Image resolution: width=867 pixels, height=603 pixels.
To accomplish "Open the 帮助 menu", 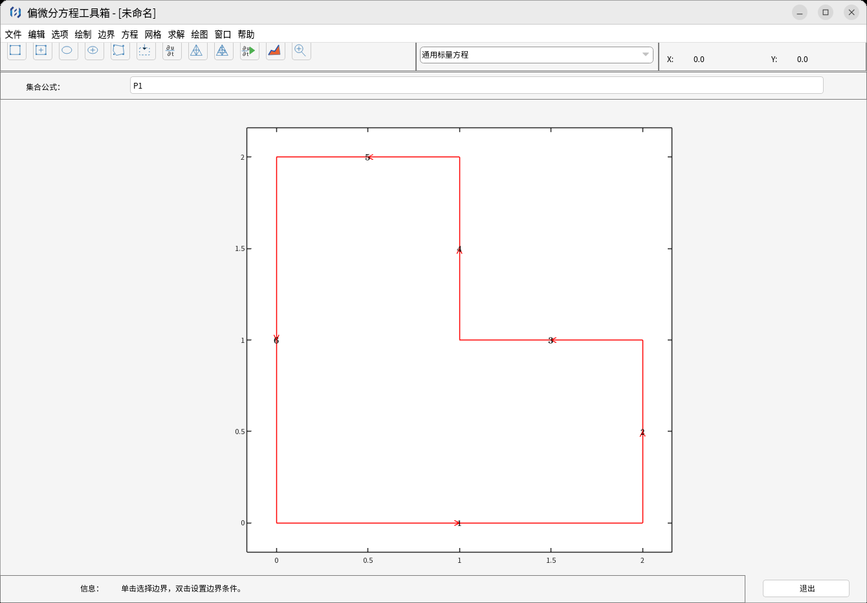I will click(x=246, y=34).
